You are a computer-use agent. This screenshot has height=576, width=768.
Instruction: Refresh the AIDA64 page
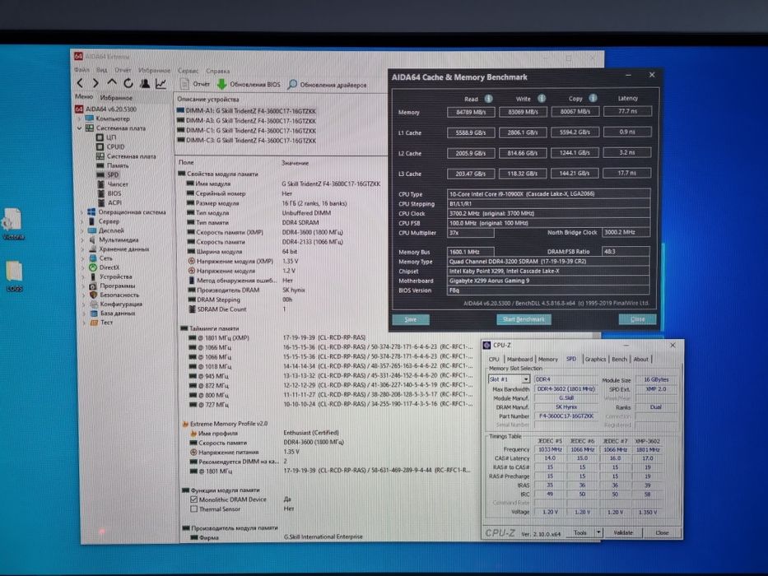128,84
